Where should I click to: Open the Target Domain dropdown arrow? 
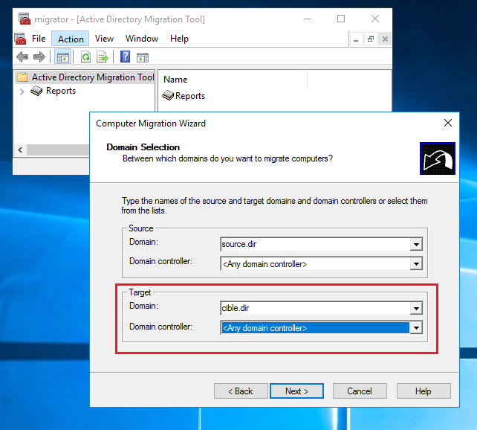pyautogui.click(x=416, y=308)
